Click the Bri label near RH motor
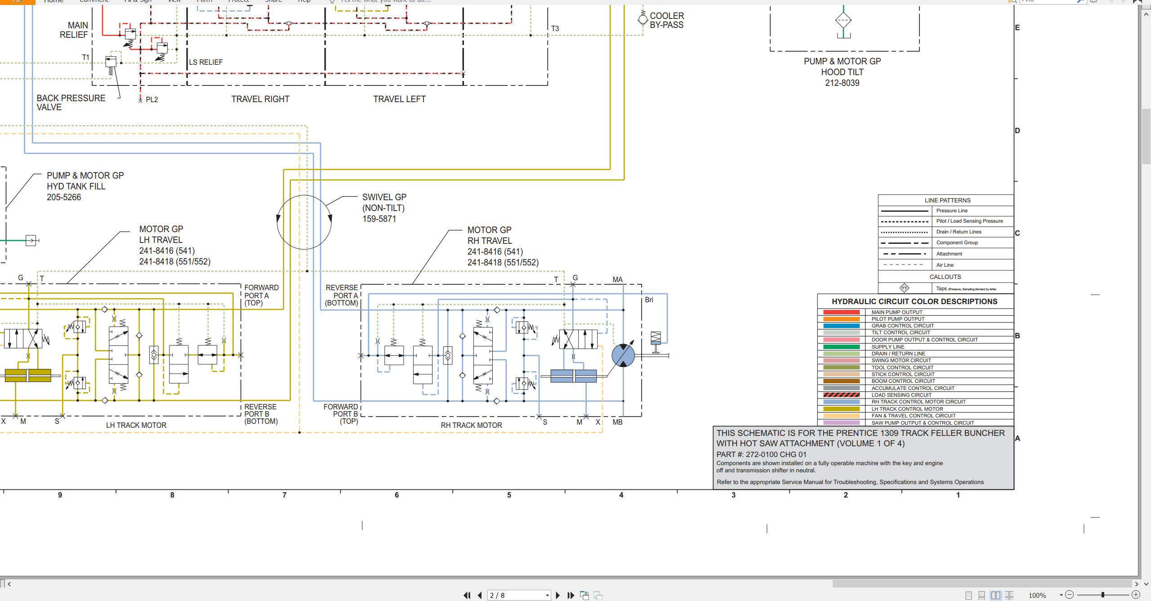 649,300
